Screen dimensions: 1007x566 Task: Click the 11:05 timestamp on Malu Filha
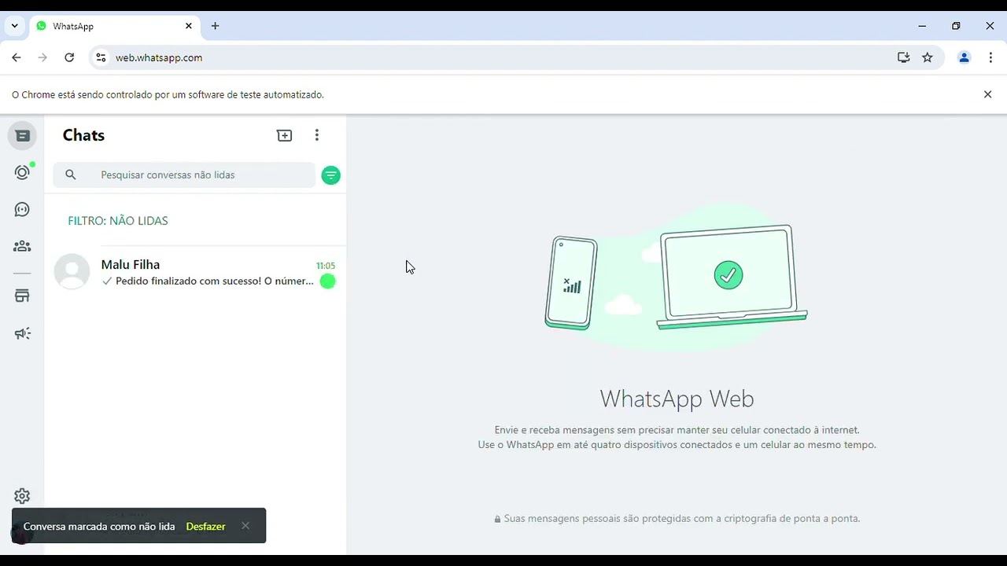[326, 266]
